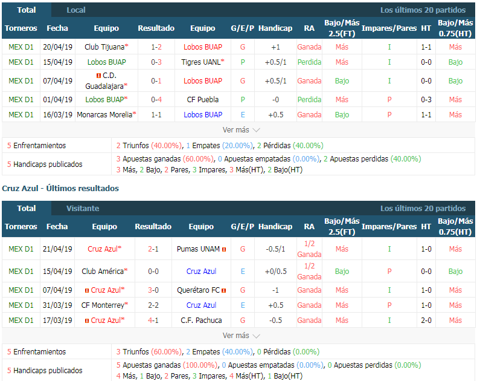477x381 pixels.
Task: Click card icon before Cruz Azul on 17/03/19
Action: pos(87,321)
